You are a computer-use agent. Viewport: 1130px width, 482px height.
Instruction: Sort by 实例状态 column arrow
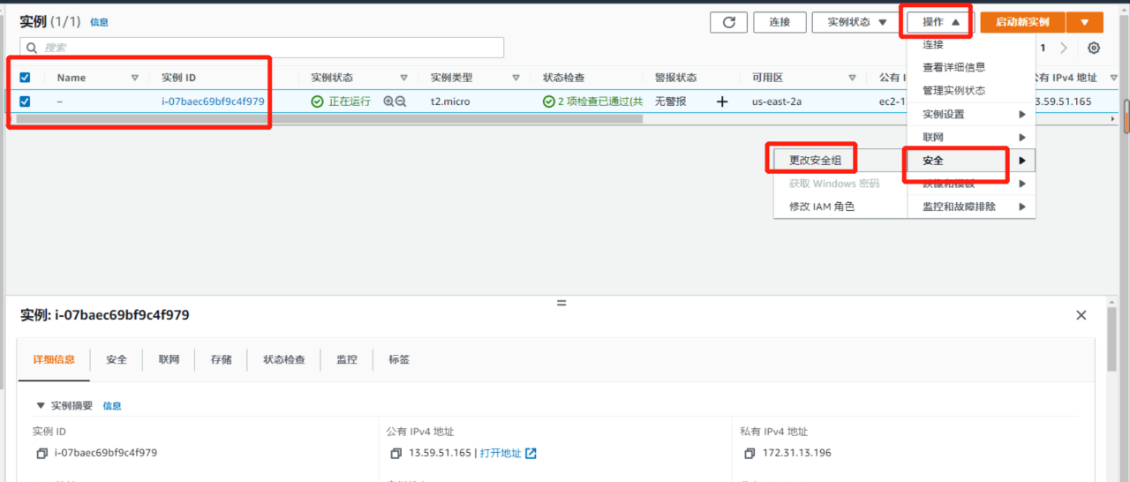click(403, 78)
